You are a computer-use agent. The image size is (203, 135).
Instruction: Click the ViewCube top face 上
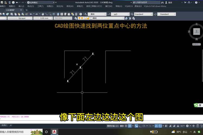tap(197, 31)
